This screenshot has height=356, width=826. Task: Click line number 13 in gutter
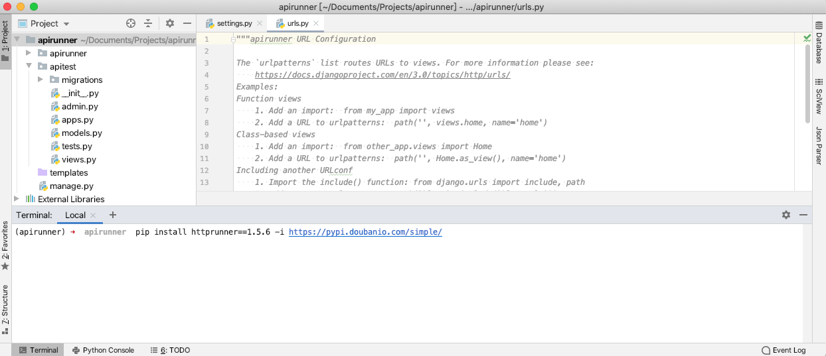pos(204,182)
